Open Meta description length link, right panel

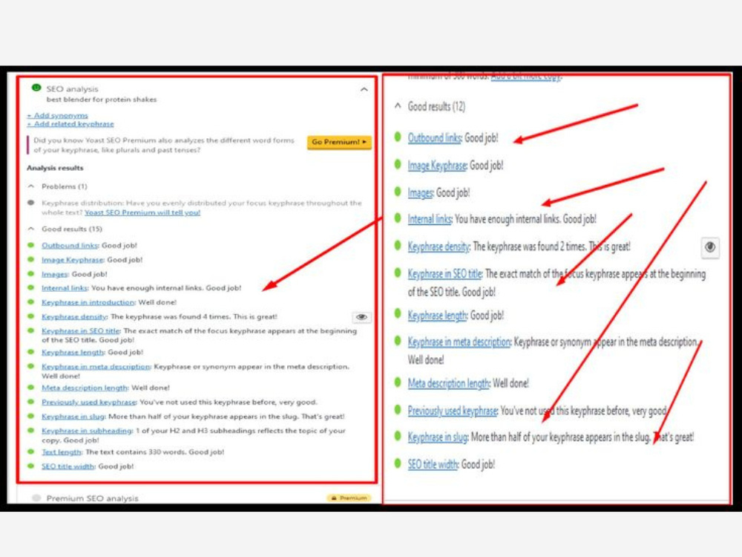coord(448,383)
